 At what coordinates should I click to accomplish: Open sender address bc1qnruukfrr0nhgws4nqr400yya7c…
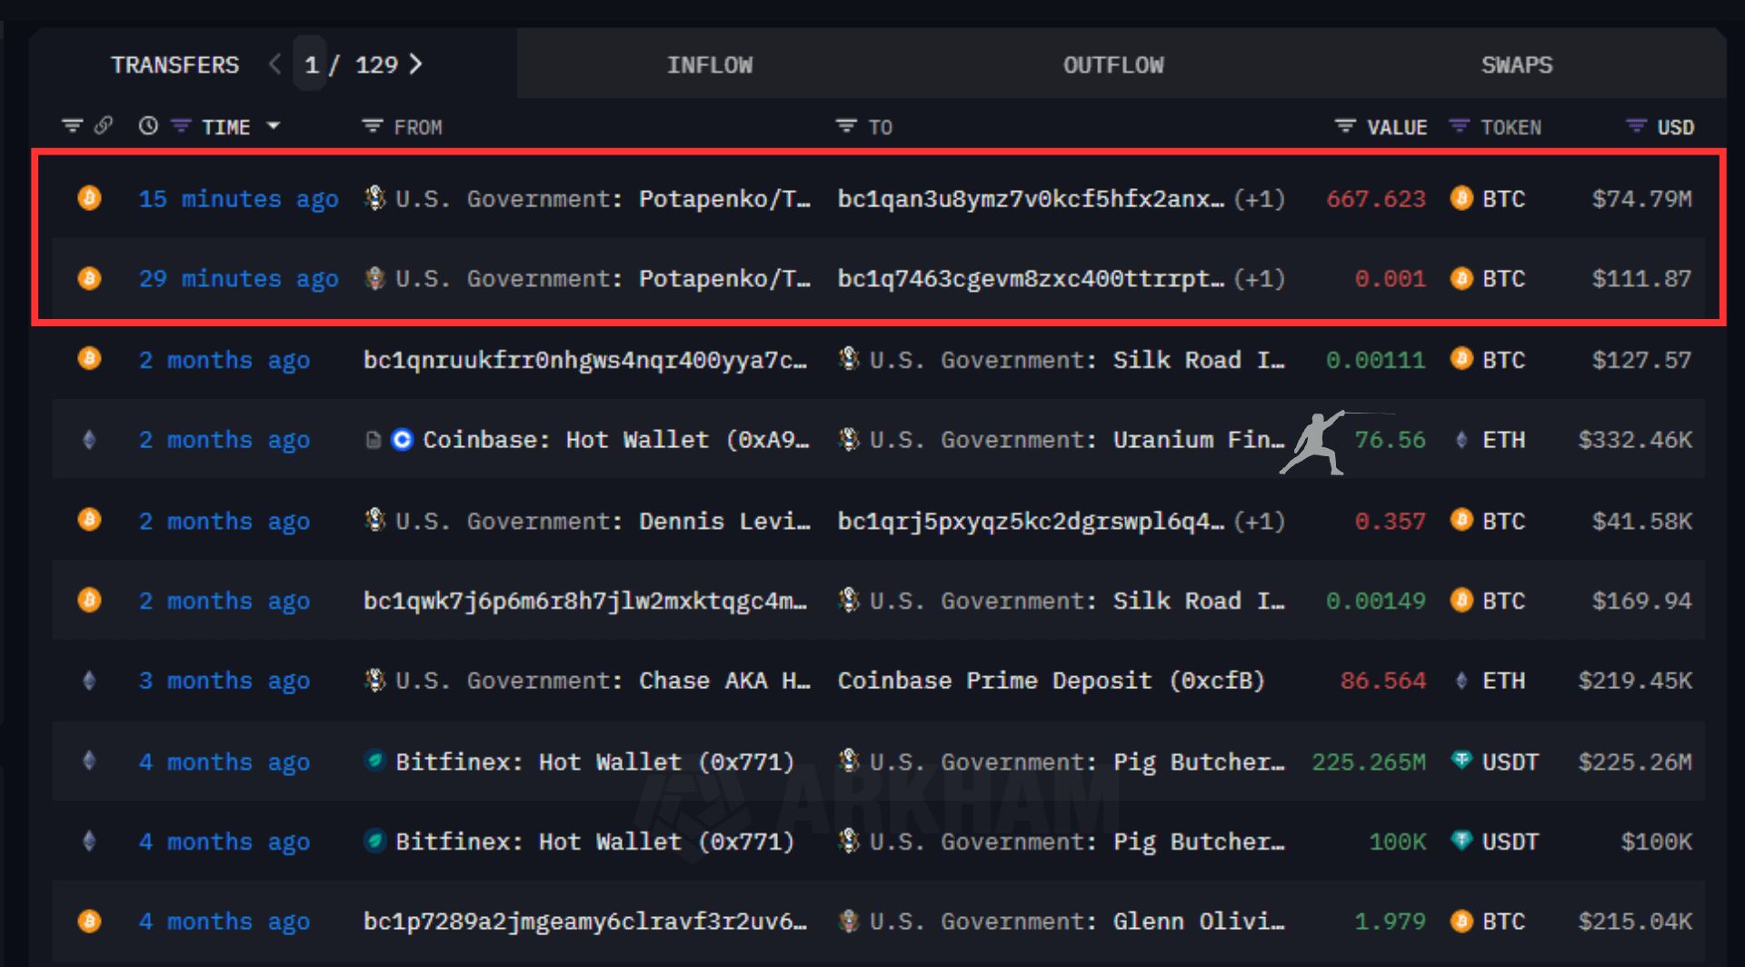tap(585, 360)
